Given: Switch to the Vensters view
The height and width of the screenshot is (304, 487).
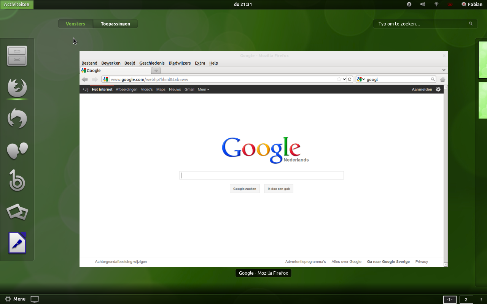Looking at the screenshot, I should click(x=75, y=24).
